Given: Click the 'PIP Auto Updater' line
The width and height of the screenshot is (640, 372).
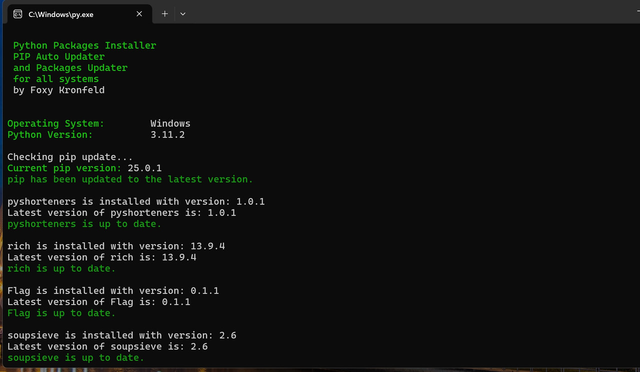Looking at the screenshot, I should 59,56.
